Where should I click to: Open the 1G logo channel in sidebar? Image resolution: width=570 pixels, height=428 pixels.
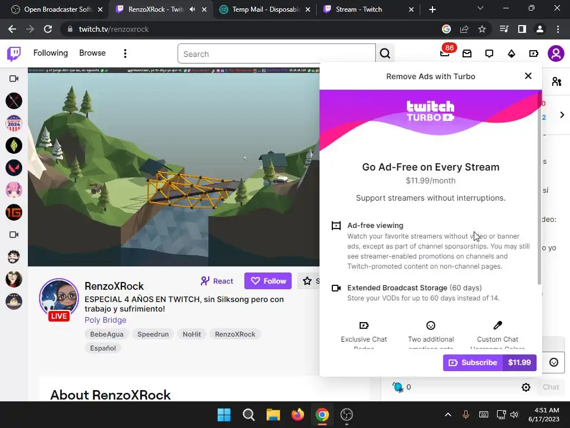(14, 212)
